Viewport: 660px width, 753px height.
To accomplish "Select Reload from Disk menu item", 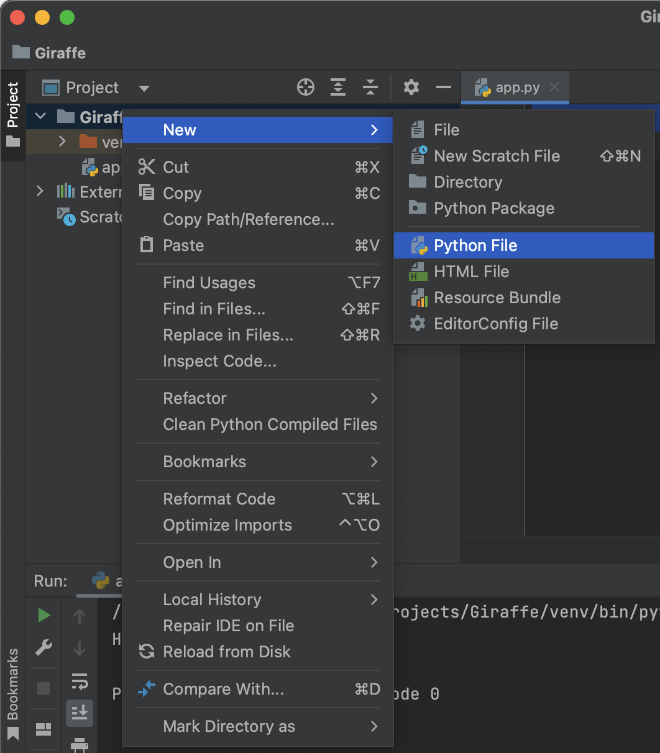I will [x=258, y=652].
